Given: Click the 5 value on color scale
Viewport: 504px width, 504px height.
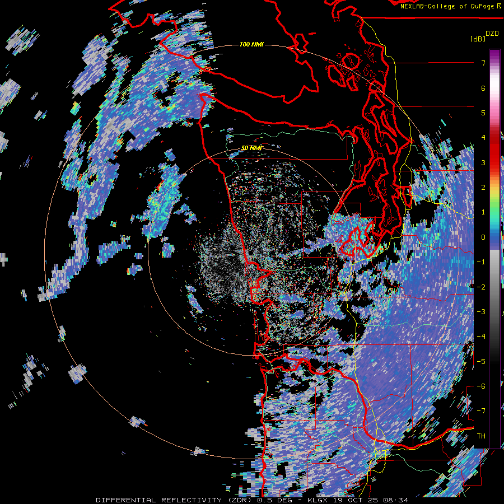Looking at the screenshot, I should (x=483, y=113).
